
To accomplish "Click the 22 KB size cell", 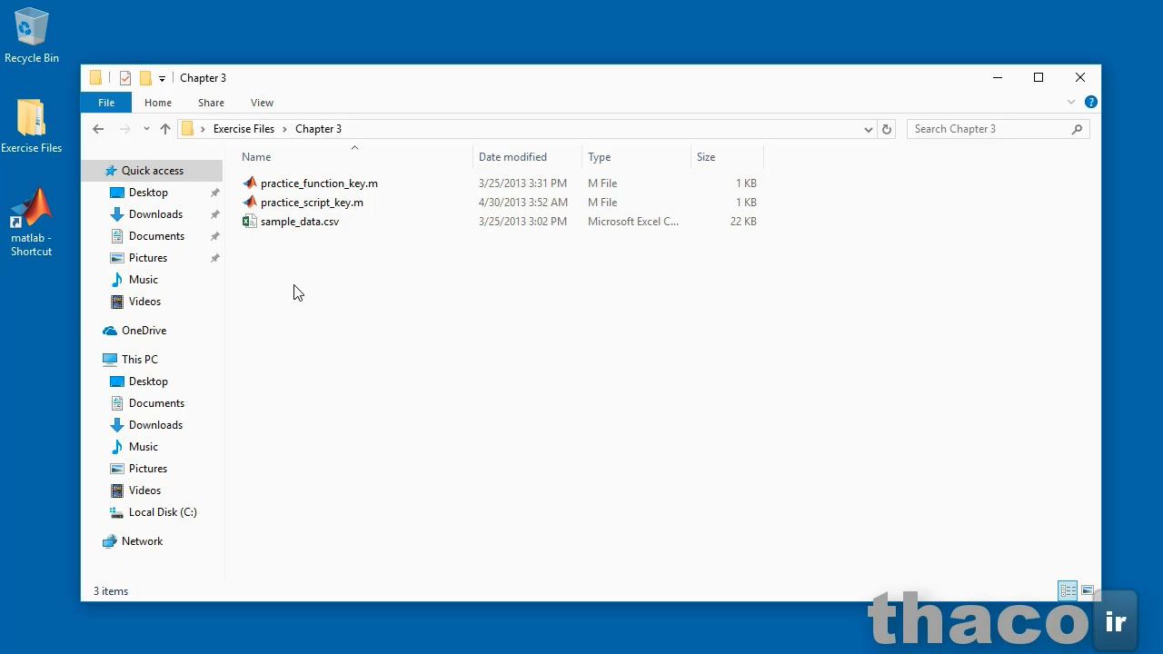I will (x=743, y=222).
